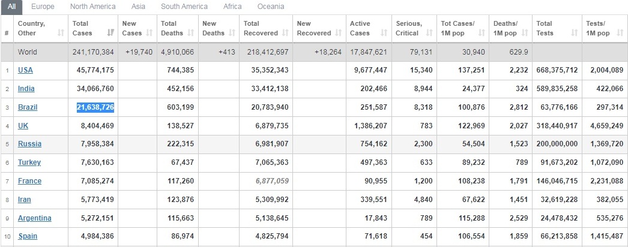Click World total cases 241,170,384
628x247 pixels.
pos(93,52)
